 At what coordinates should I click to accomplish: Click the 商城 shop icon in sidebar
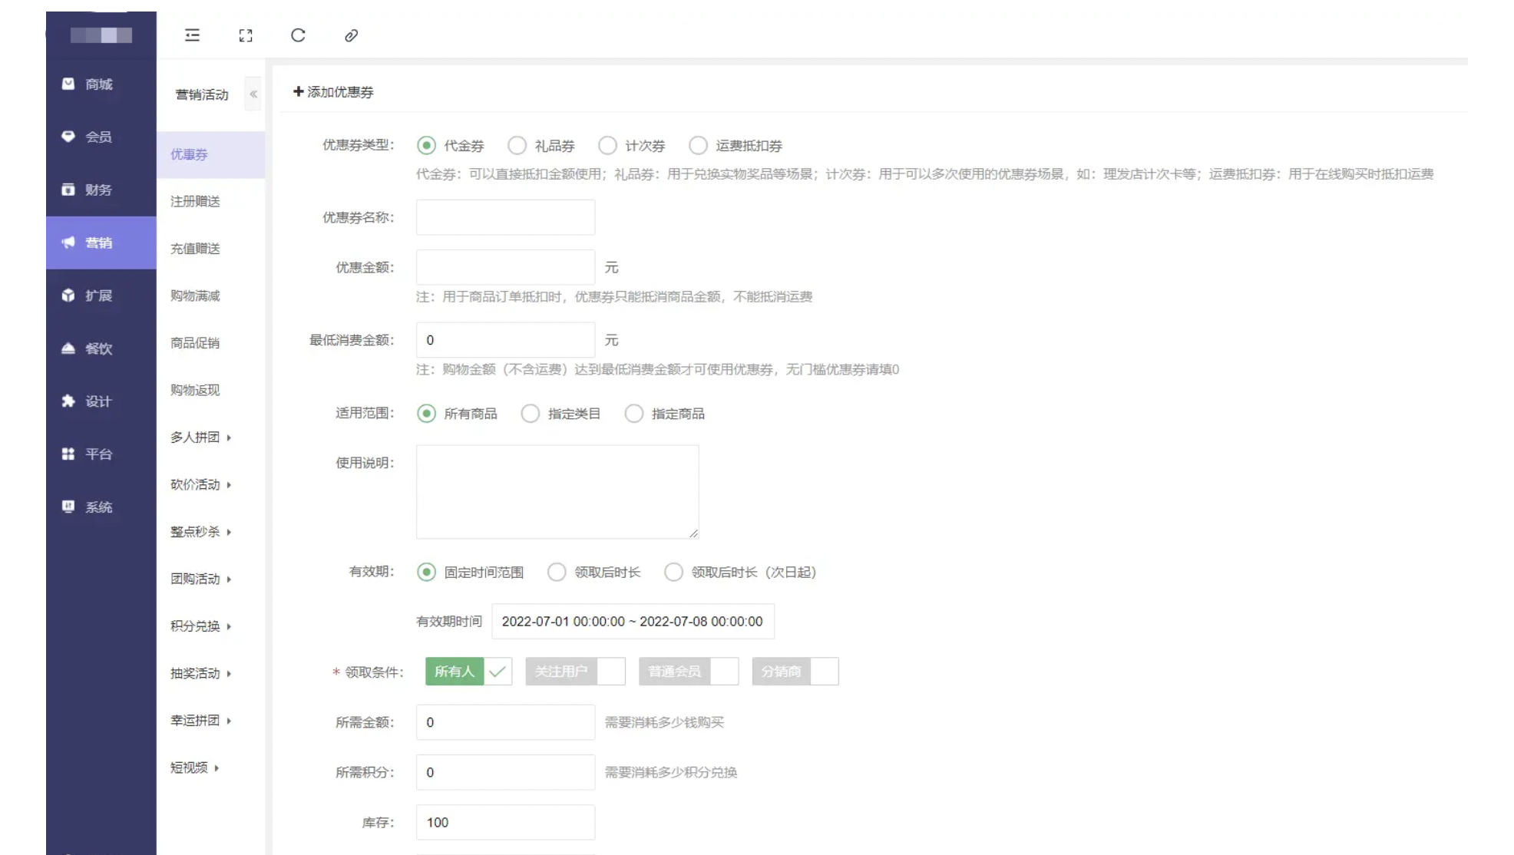[68, 84]
